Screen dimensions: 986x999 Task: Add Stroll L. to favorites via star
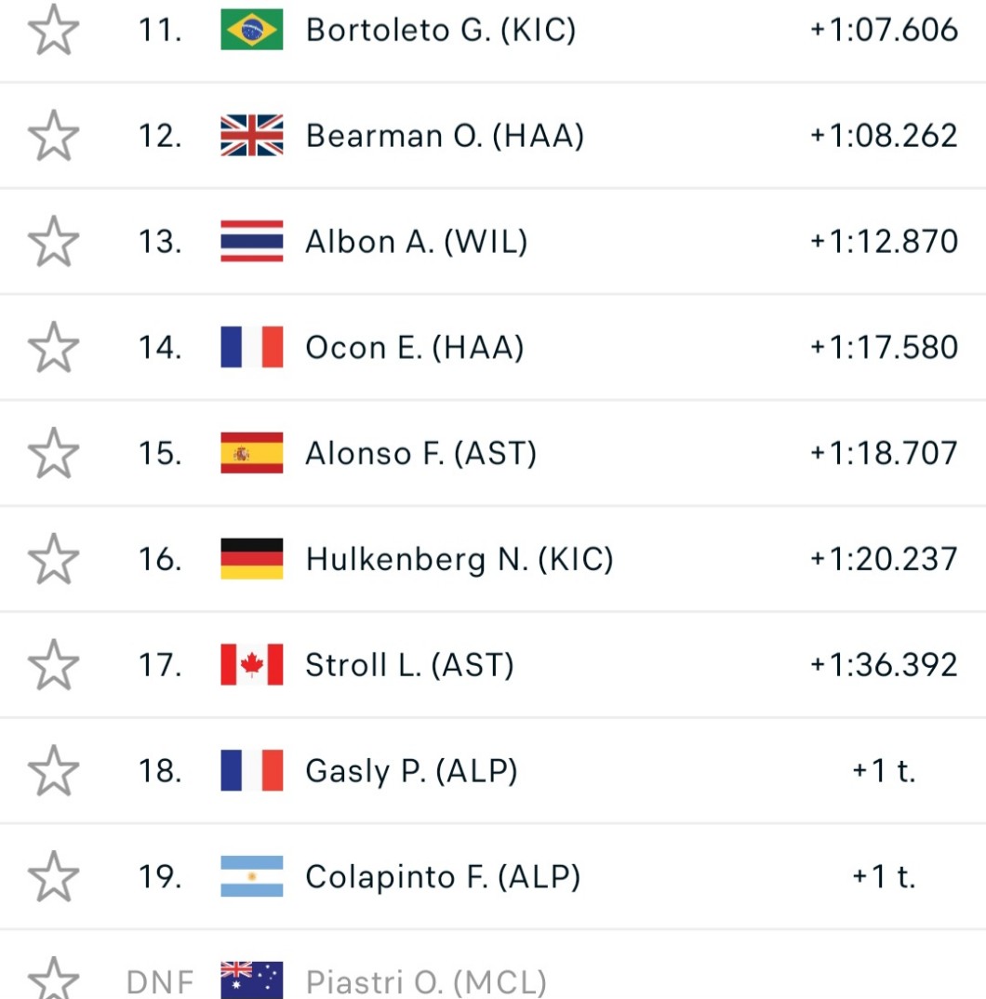point(54,665)
